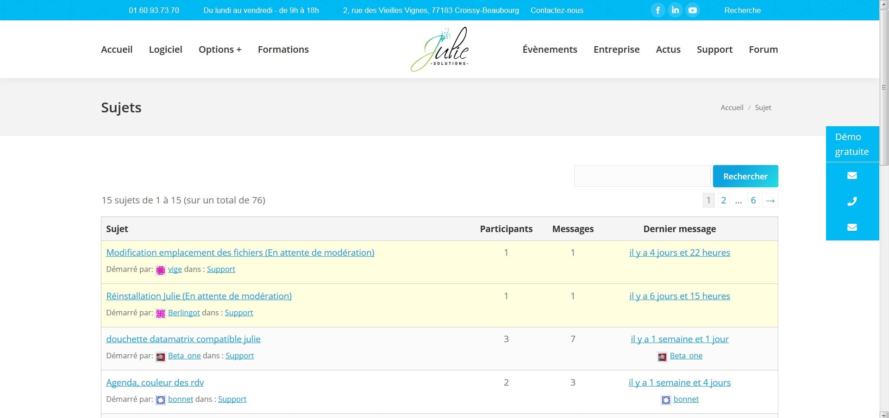
Task: Click the phone number 01.60.93.73.70
Action: click(154, 10)
